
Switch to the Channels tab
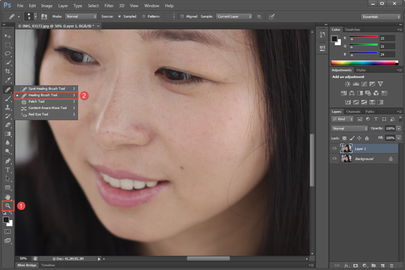tap(353, 112)
